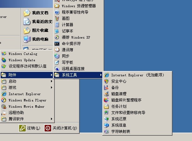Open Windows Media Player icon
192x141 pixels.
[4, 100]
